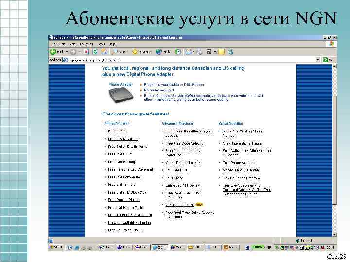This screenshot has width=350, height=262.
Task: Click the Stop loading icon
Action: [87, 52]
